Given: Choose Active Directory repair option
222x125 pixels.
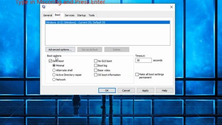Looking at the screenshot, I should pyautogui.click(x=54, y=75).
